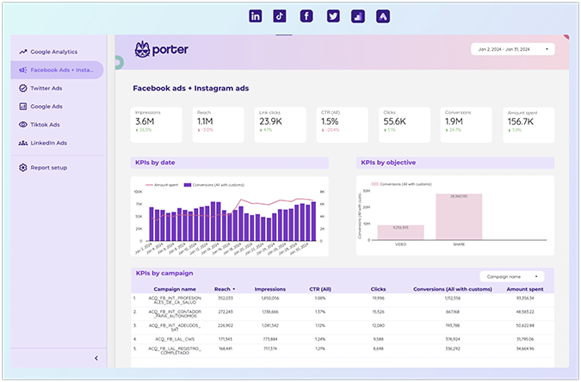Click the KPIs by campaign heading
The image size is (581, 382).
[164, 274]
